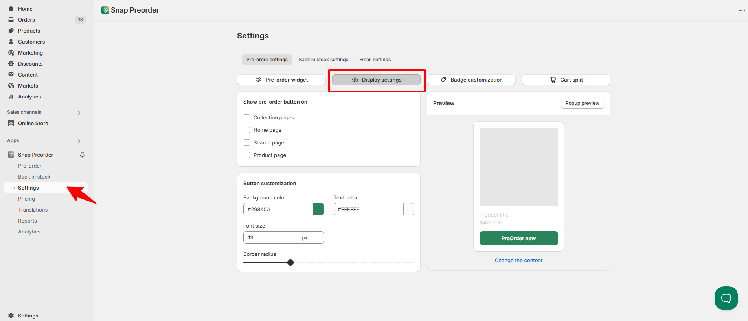Switch to Back in stock settings tab
Screen dimensions: 748x321
tap(323, 60)
